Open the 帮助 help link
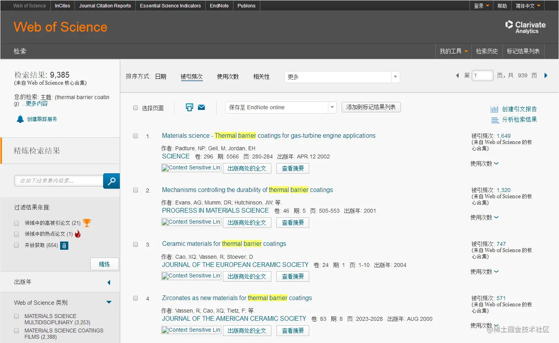 [x=502, y=6]
